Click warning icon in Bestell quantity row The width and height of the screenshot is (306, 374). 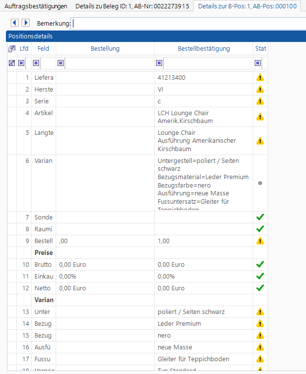(260, 241)
